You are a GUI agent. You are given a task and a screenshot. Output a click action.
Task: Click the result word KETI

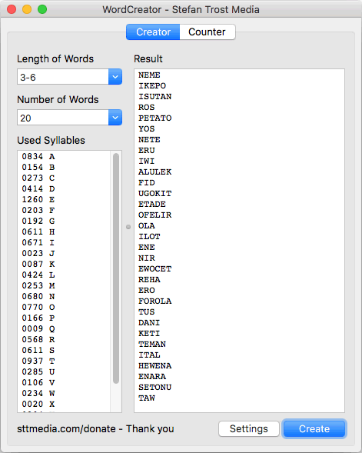(149, 333)
